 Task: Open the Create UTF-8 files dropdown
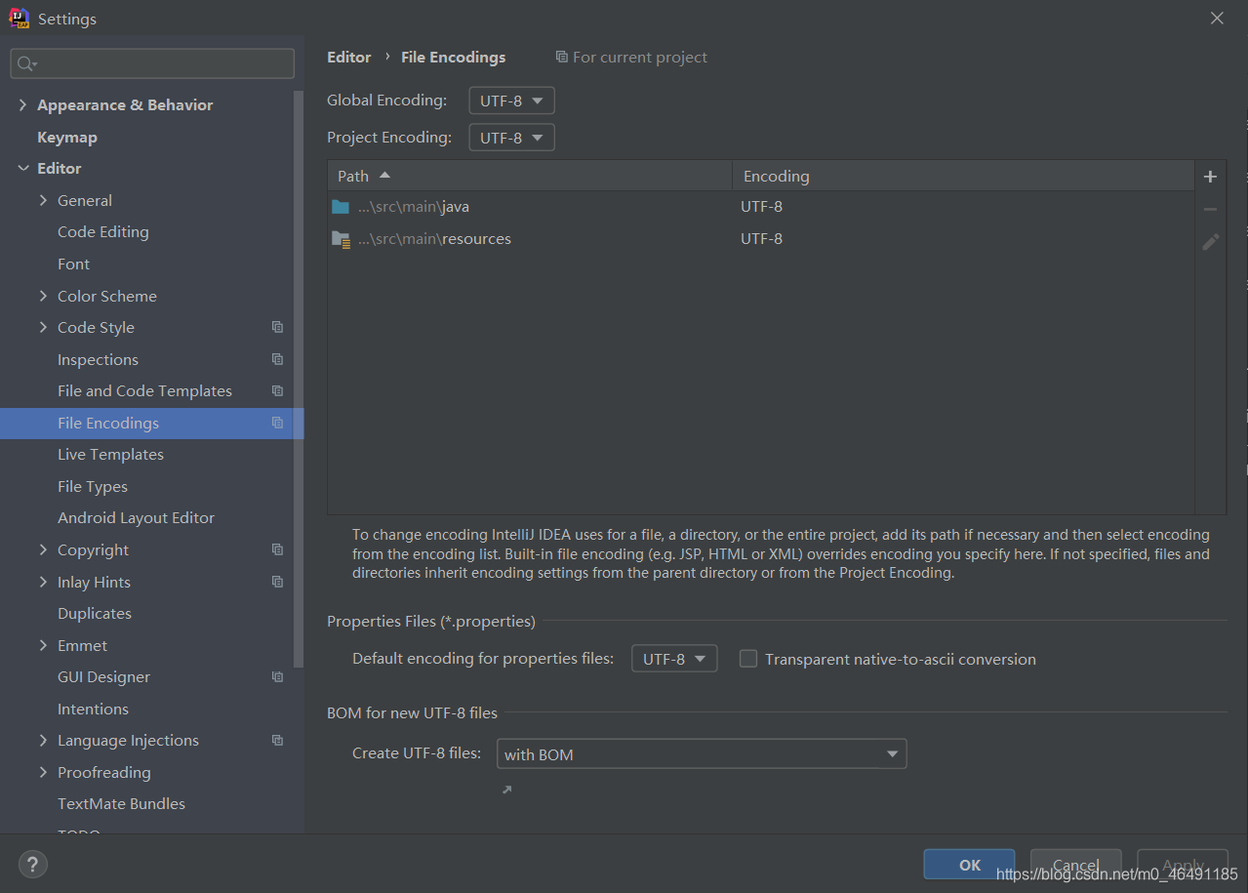click(702, 754)
